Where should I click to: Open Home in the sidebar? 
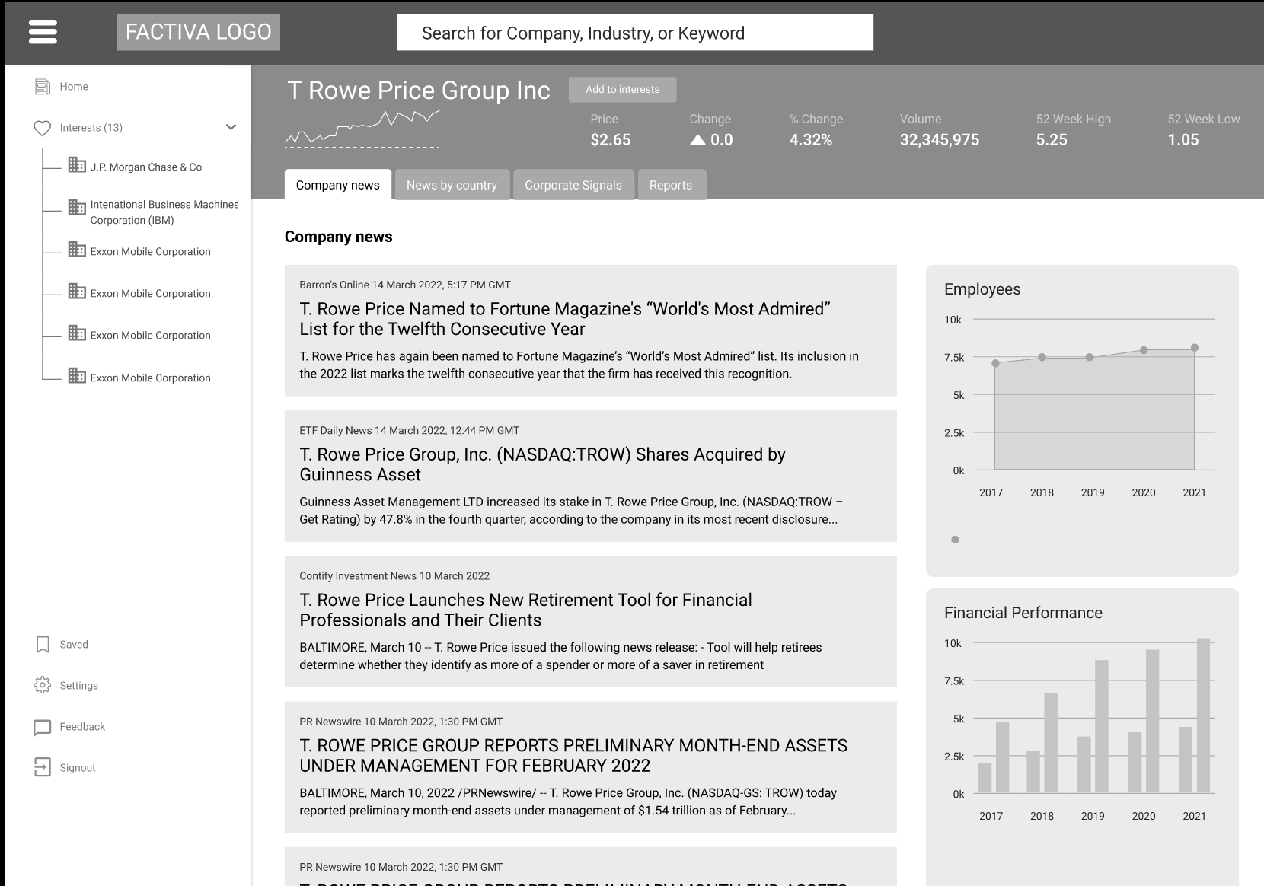tap(74, 87)
